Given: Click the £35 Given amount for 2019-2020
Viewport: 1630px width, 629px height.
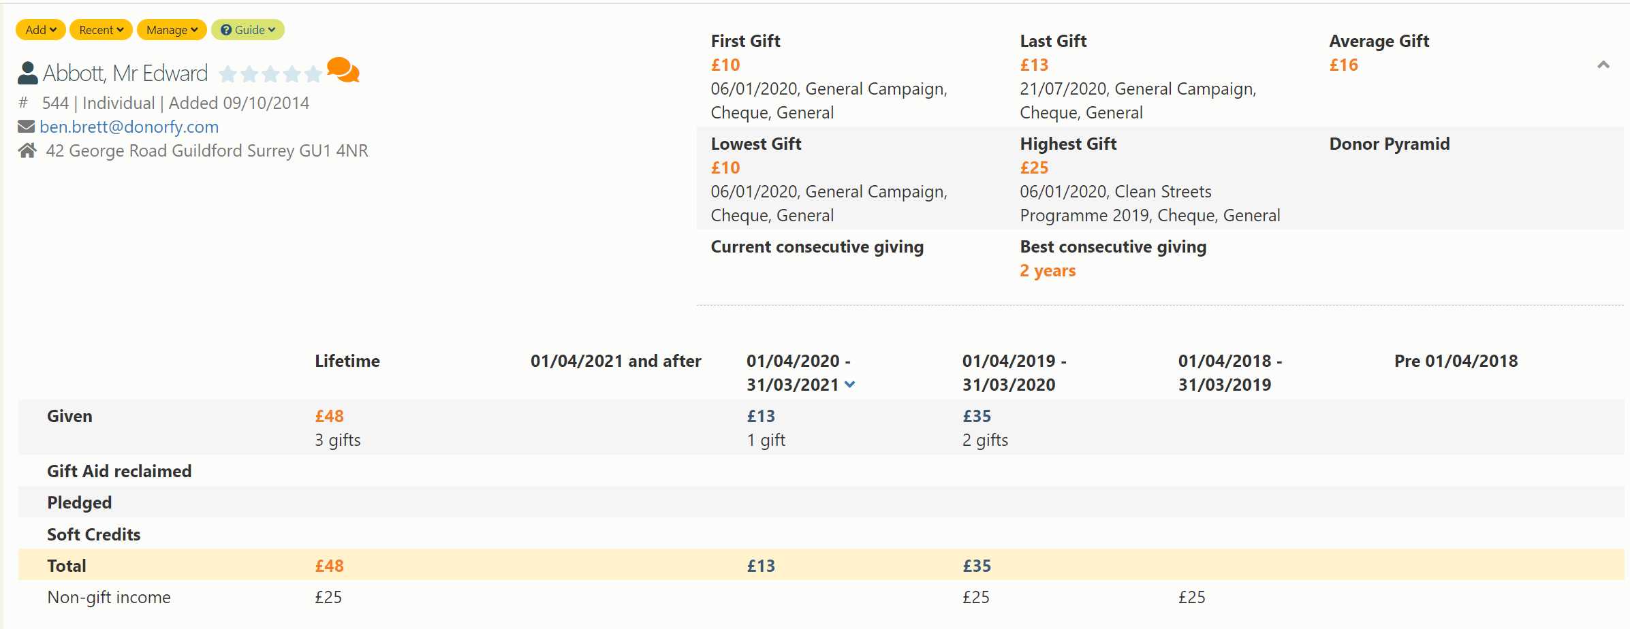Looking at the screenshot, I should point(977,416).
